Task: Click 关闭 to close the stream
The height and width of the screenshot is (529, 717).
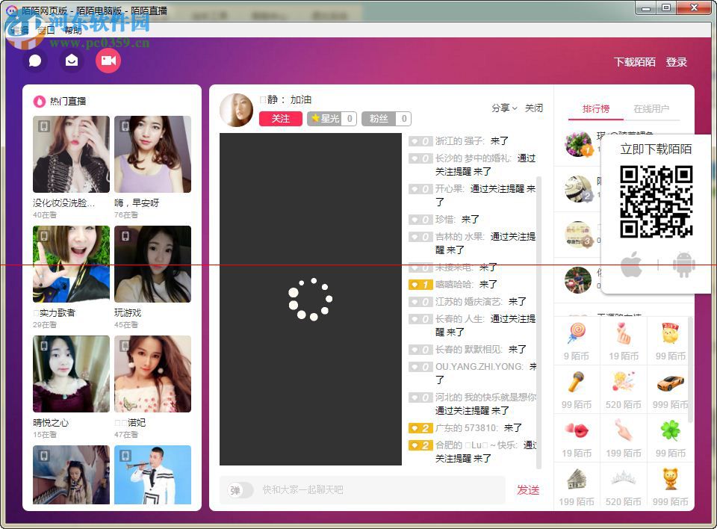Action: click(533, 108)
